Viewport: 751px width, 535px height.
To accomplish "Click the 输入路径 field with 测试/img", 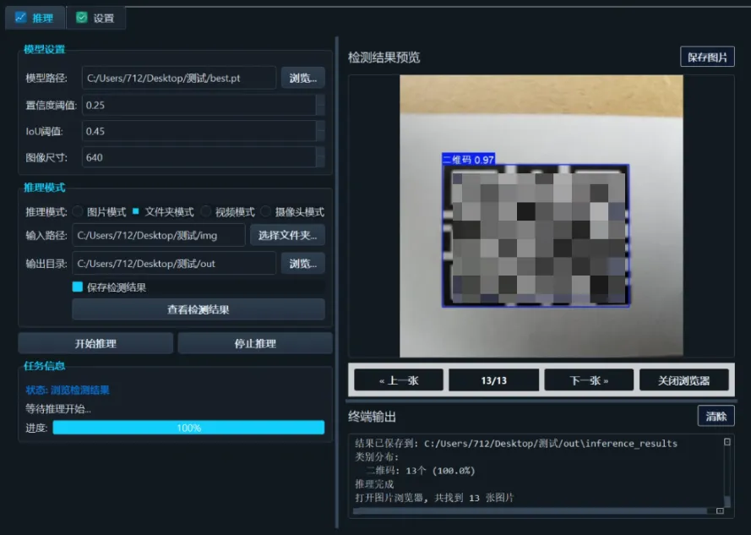I will coord(159,235).
